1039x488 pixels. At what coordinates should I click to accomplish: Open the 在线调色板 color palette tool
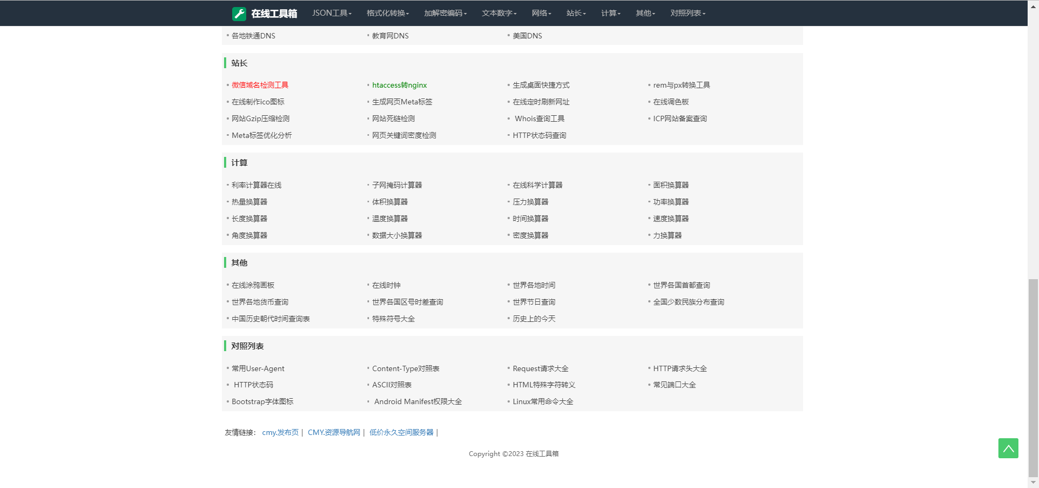(670, 102)
